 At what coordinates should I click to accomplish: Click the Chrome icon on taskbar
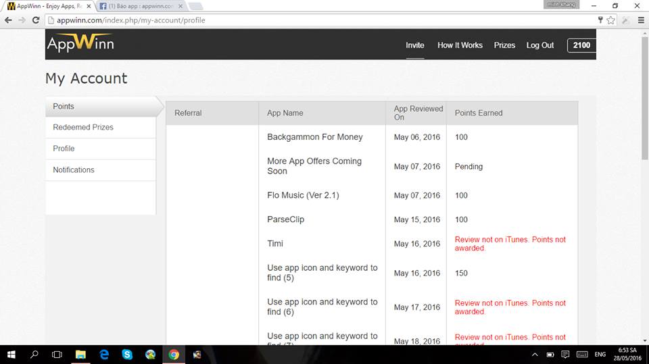pos(174,355)
